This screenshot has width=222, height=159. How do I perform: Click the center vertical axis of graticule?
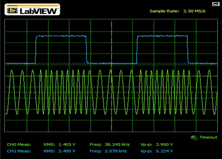pos(111,76)
